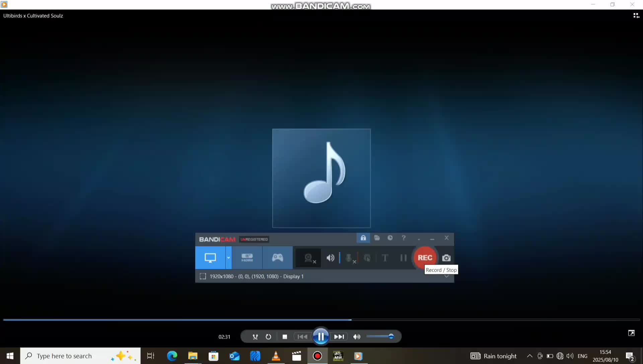The height and width of the screenshot is (364, 643).
Task: Show hidden system tray icons
Action: [x=529, y=356]
